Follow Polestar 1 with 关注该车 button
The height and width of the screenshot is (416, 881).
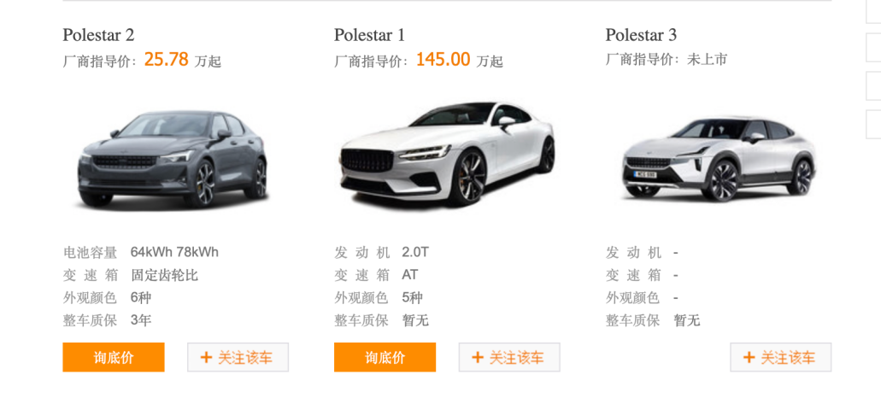tap(509, 357)
